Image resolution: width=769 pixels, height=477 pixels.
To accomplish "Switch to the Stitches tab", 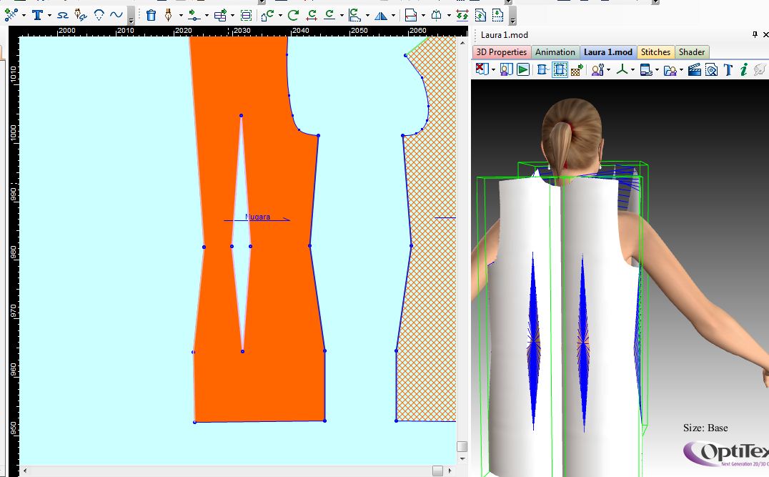I will [x=655, y=52].
